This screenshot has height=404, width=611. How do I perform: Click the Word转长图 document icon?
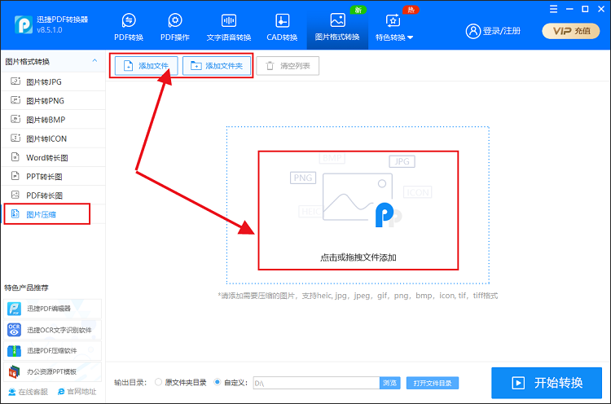[15, 156]
